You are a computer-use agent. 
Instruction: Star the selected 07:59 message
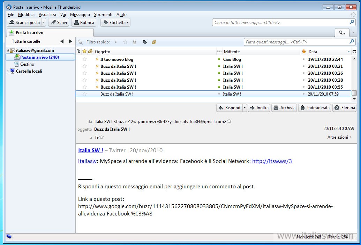click(x=85, y=94)
